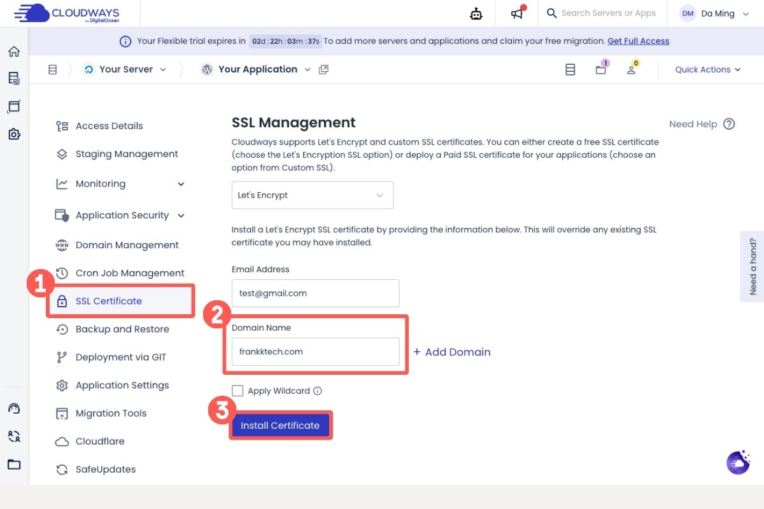Open Staging Management in sidebar
The height and width of the screenshot is (509, 764).
(127, 154)
